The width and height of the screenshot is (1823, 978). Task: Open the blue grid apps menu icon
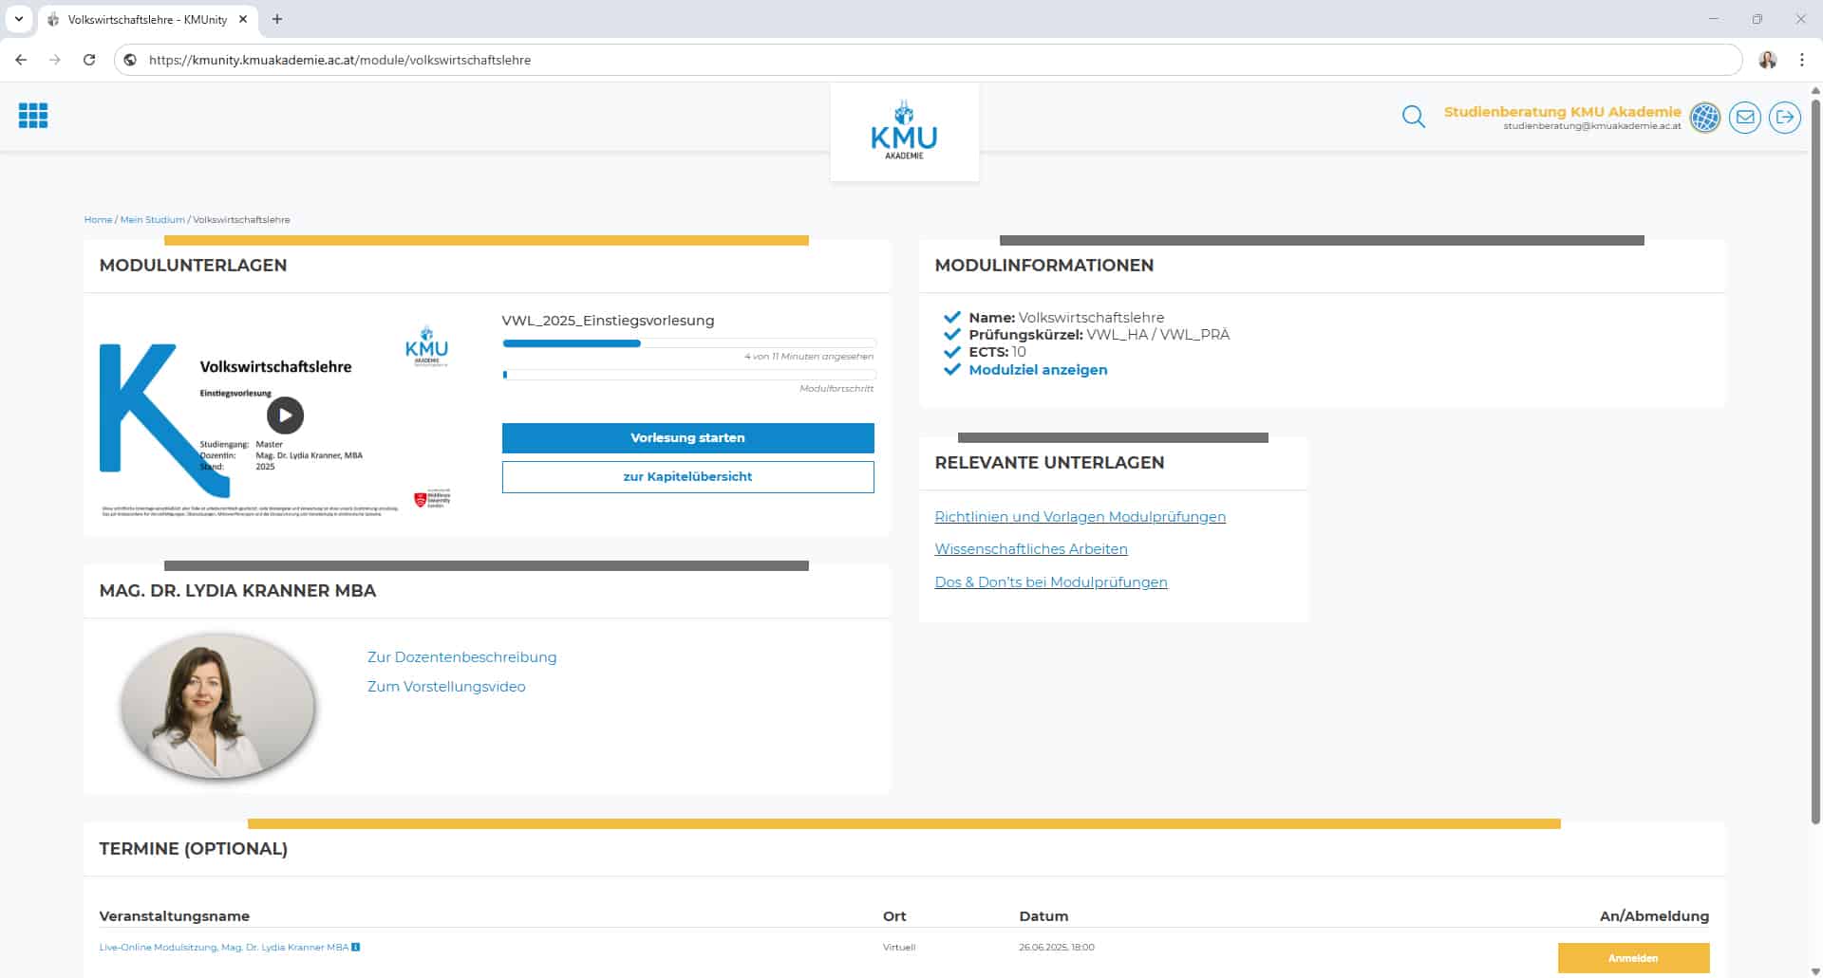(x=33, y=116)
